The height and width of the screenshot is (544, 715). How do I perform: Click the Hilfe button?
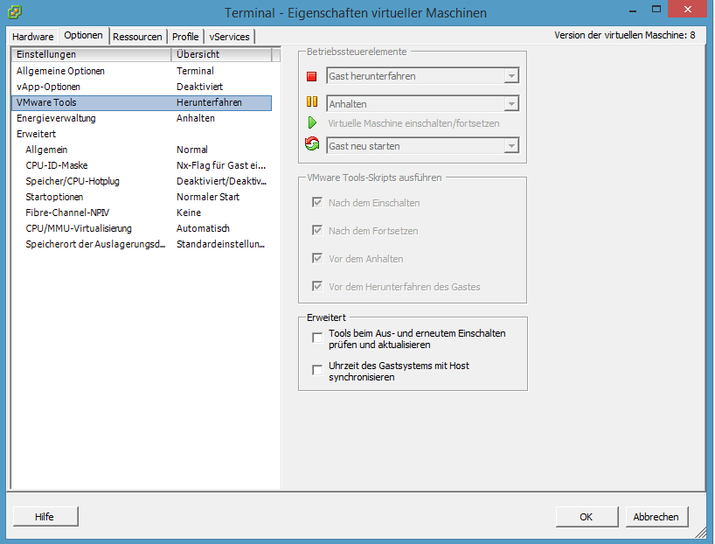[x=45, y=516]
